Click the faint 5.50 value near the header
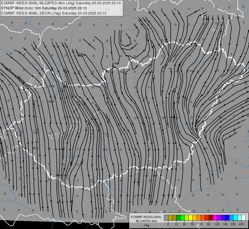Image resolution: width=249 pixels, height=229 pixels. point(108,9)
